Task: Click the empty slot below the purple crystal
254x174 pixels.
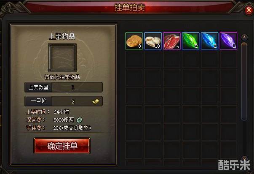Action: pos(229,59)
